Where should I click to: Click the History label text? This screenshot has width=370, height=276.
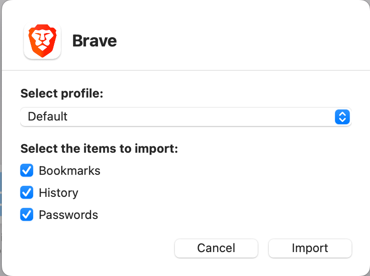tap(58, 193)
